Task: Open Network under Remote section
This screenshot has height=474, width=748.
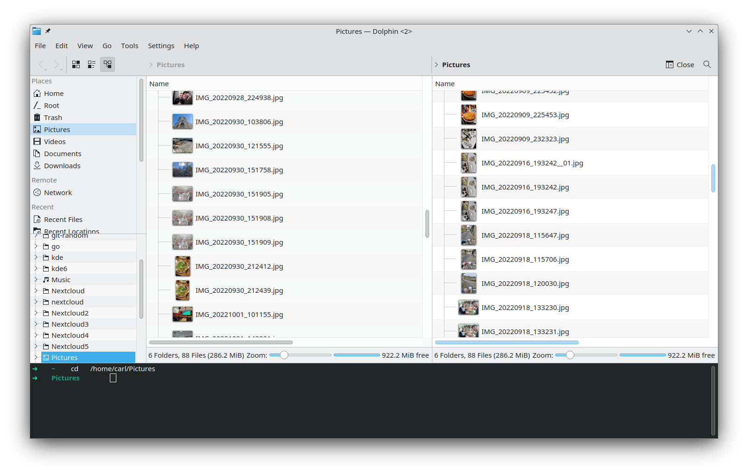Action: (x=58, y=193)
